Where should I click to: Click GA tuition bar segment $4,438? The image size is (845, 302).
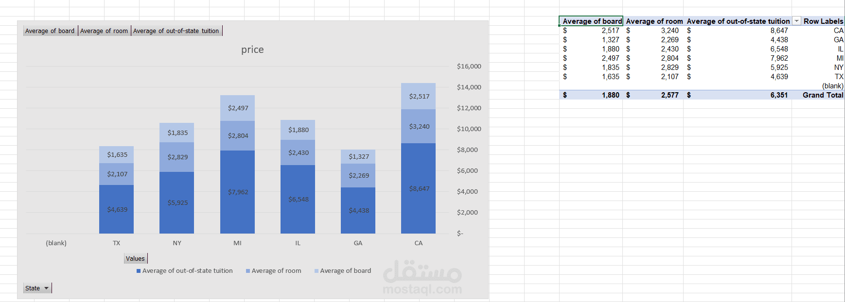tap(358, 210)
